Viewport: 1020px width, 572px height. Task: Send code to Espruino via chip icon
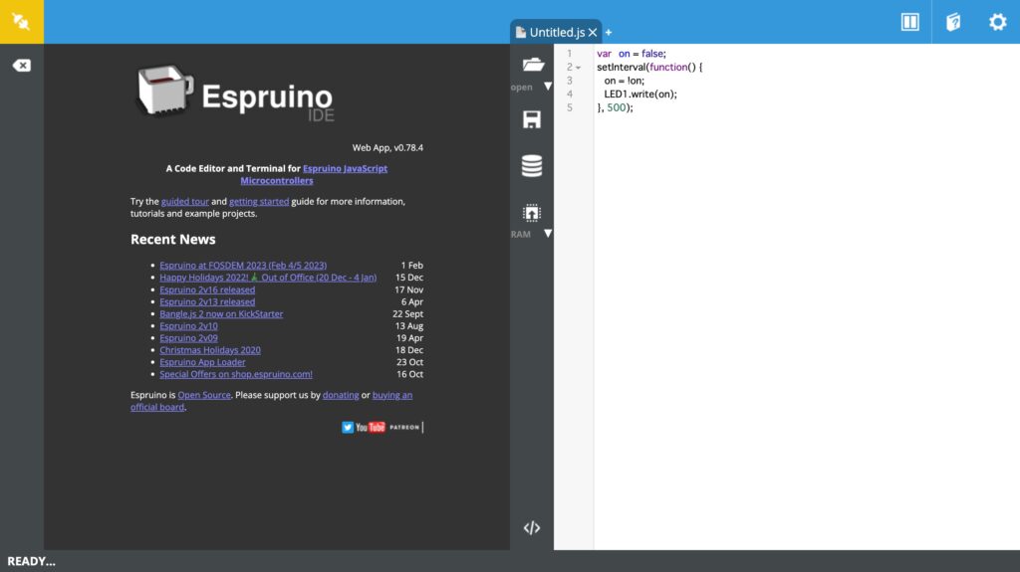click(x=532, y=212)
